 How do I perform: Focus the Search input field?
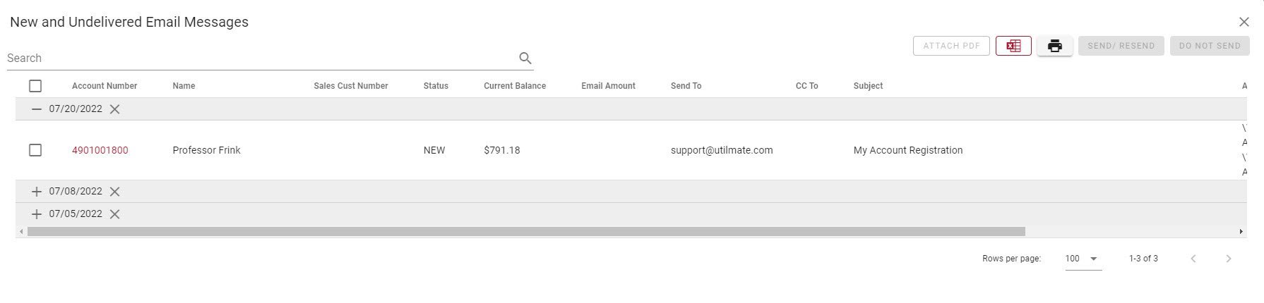(x=261, y=58)
